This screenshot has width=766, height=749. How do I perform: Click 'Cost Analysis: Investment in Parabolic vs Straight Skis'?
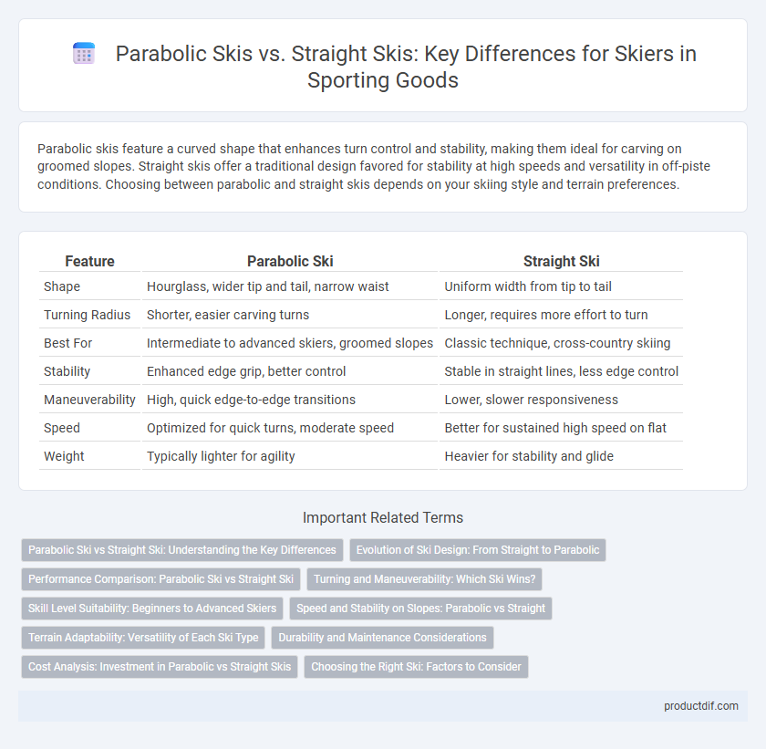pos(160,666)
